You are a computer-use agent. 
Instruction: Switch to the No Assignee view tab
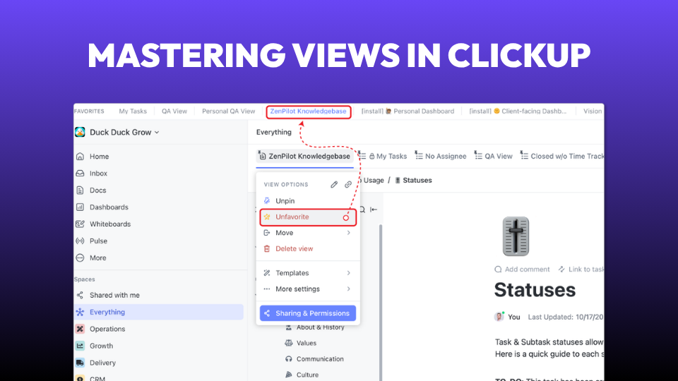pyautogui.click(x=441, y=156)
